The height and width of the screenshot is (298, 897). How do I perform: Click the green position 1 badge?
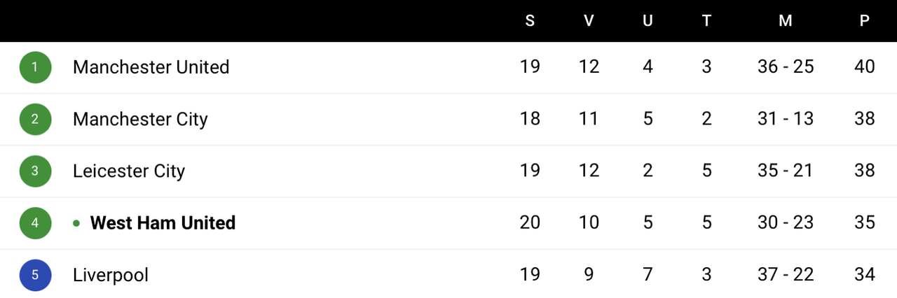35,68
